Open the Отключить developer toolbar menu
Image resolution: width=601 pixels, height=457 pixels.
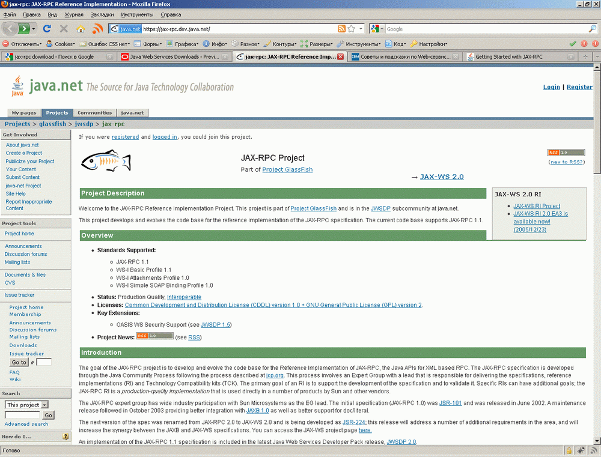(23, 44)
